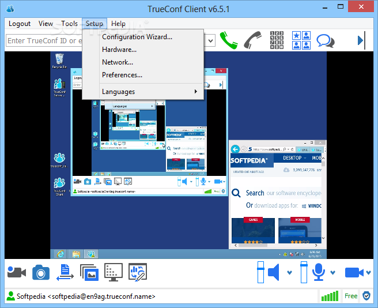Select Configuration Wizard... from Setup menu
The width and height of the screenshot is (378, 308).
143,37
